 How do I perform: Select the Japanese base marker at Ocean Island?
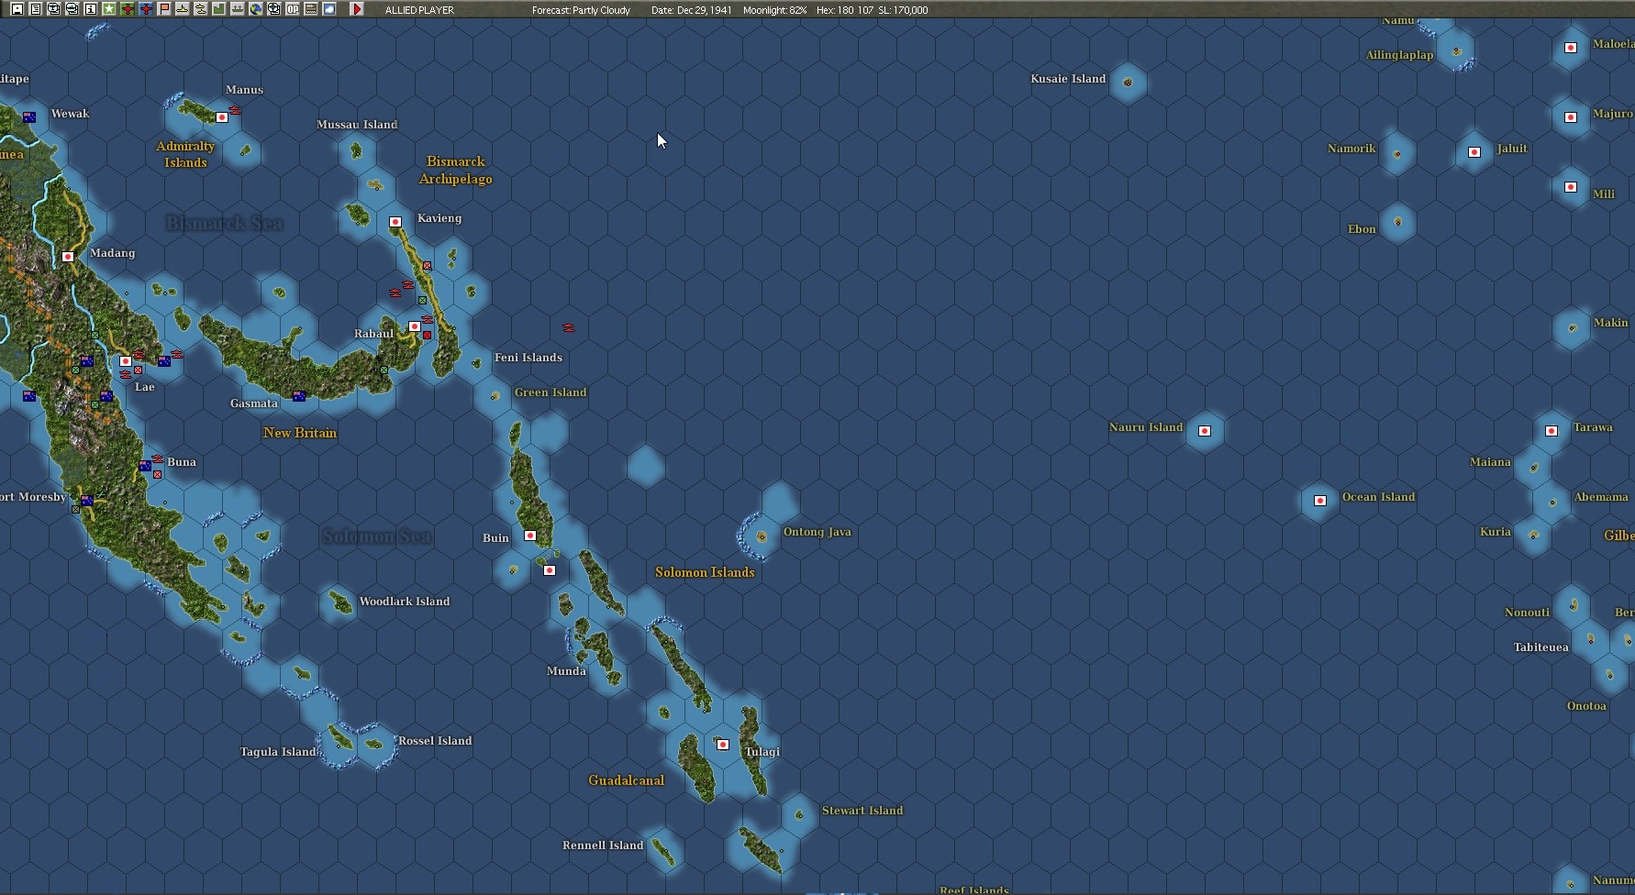coord(1320,501)
